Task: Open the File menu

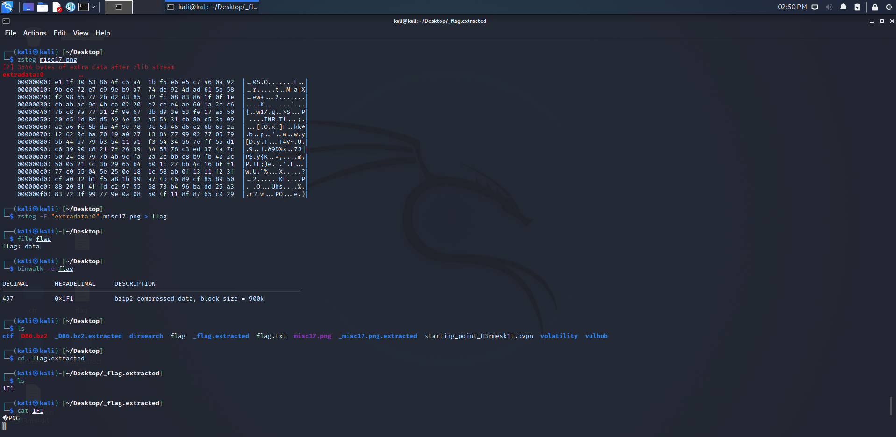Action: (10, 33)
